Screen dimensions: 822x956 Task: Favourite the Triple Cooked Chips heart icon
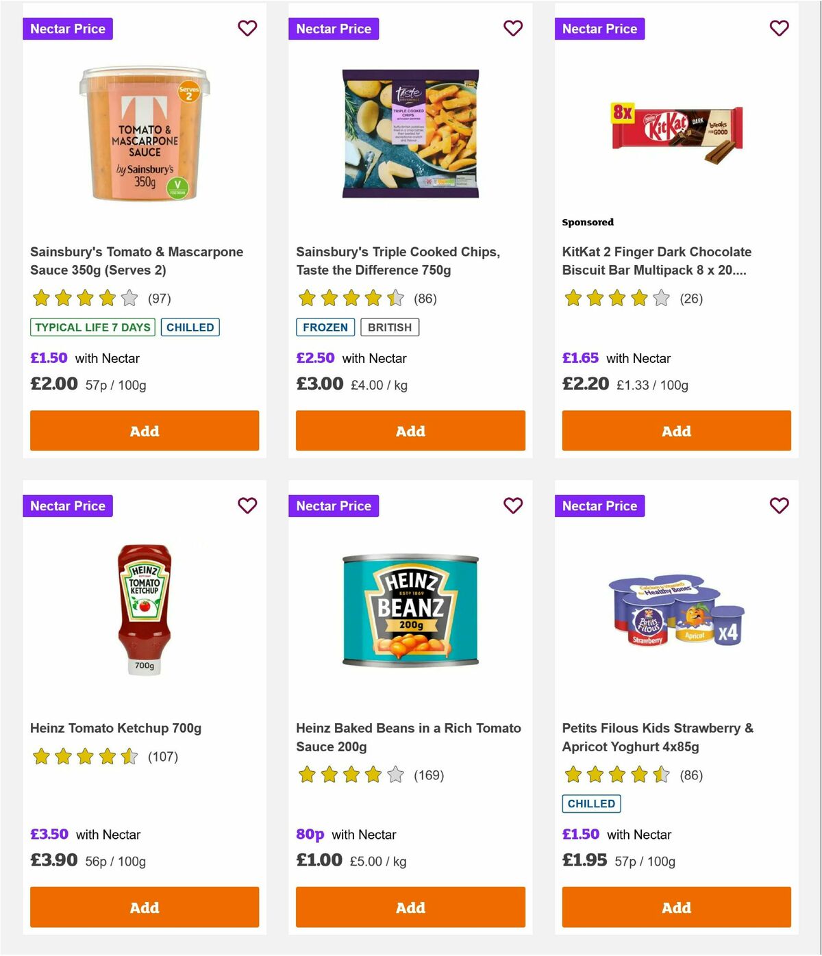coord(513,28)
